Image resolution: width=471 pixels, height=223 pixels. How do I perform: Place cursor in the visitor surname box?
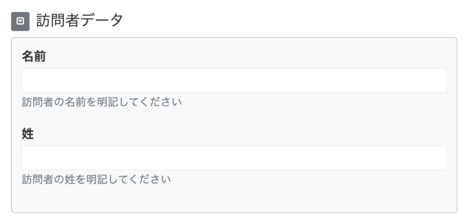tap(234, 158)
